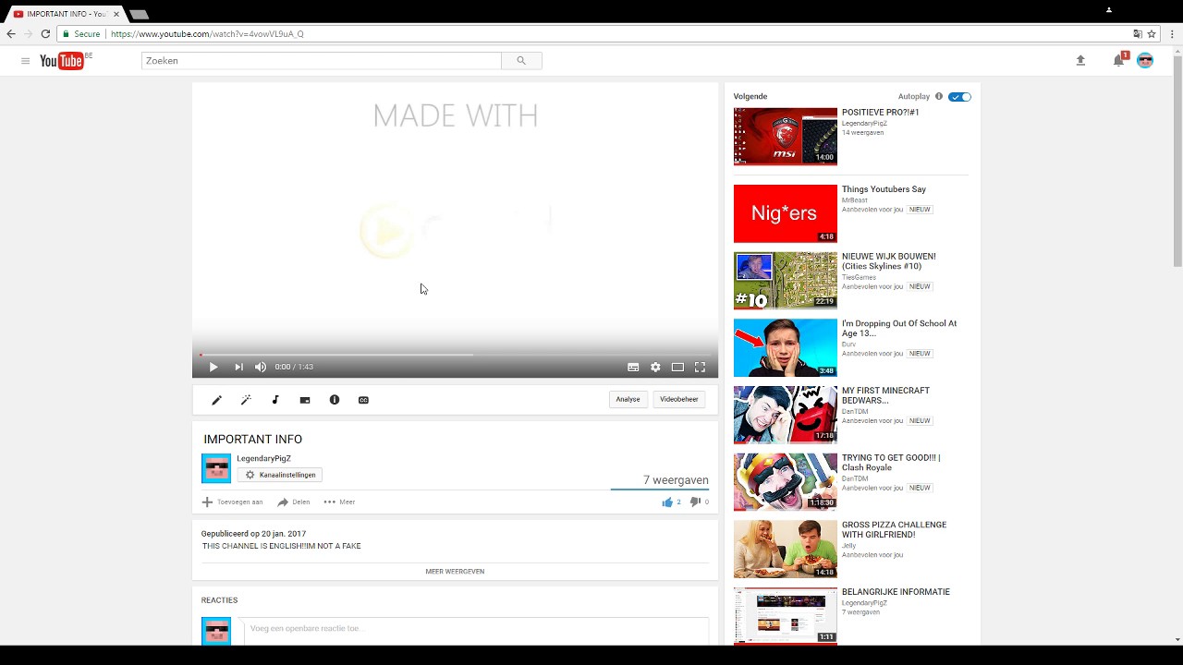Image resolution: width=1183 pixels, height=665 pixels.
Task: Click the Autoplay info icon
Action: (x=939, y=96)
